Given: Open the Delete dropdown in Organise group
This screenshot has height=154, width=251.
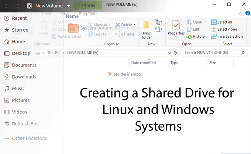Looking at the screenshot, I should click(x=134, y=25).
